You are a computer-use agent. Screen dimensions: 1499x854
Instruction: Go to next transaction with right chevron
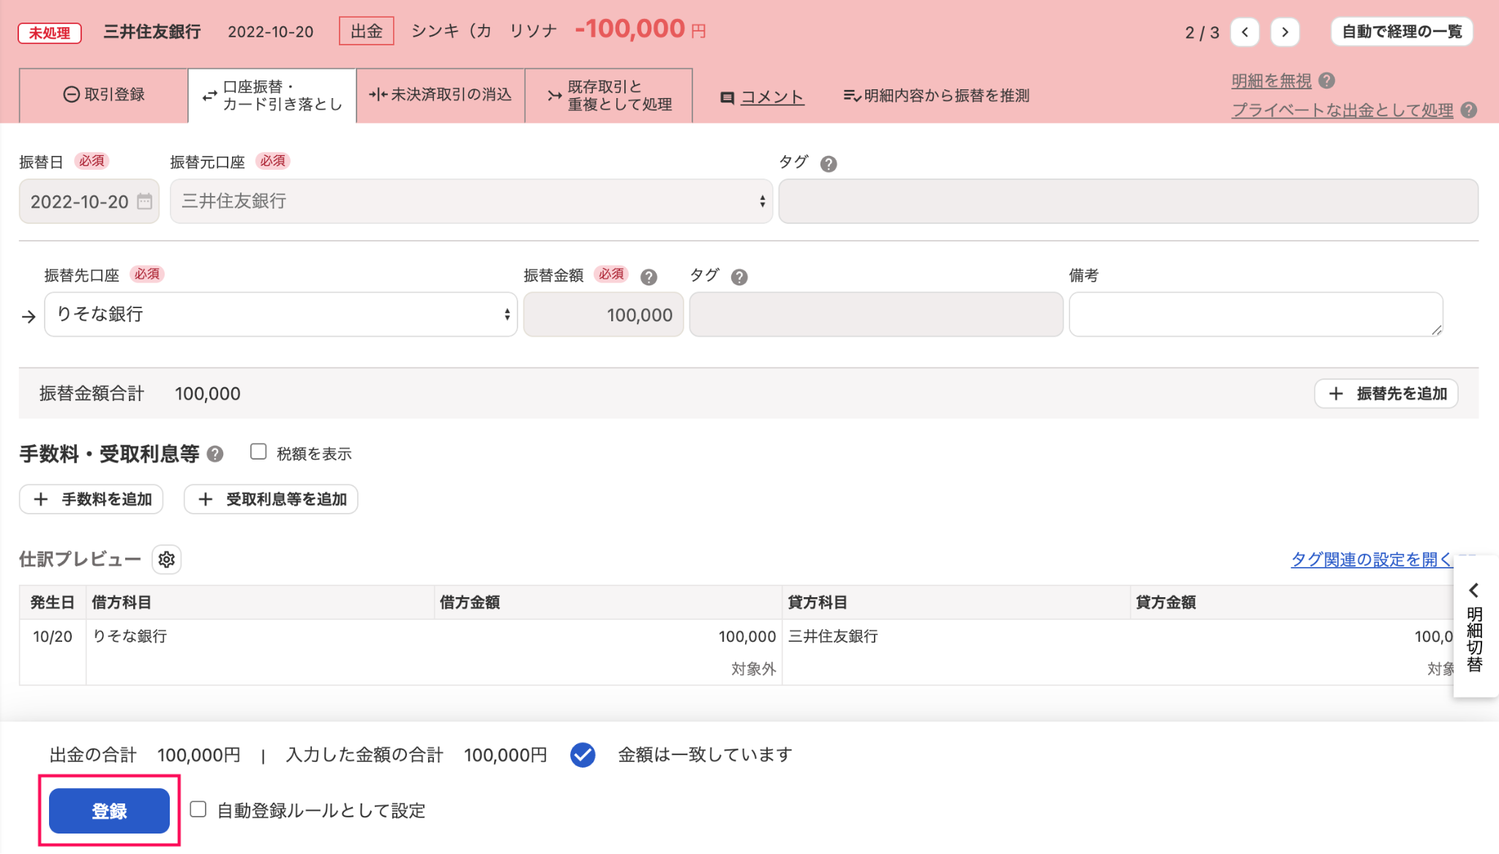coord(1285,32)
